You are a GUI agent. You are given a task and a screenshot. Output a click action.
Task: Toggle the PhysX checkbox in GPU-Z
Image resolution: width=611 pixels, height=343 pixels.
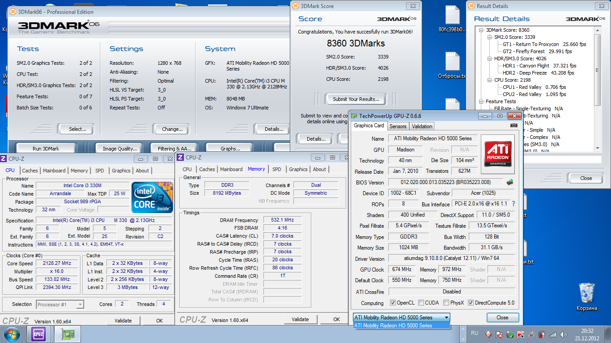(x=446, y=303)
